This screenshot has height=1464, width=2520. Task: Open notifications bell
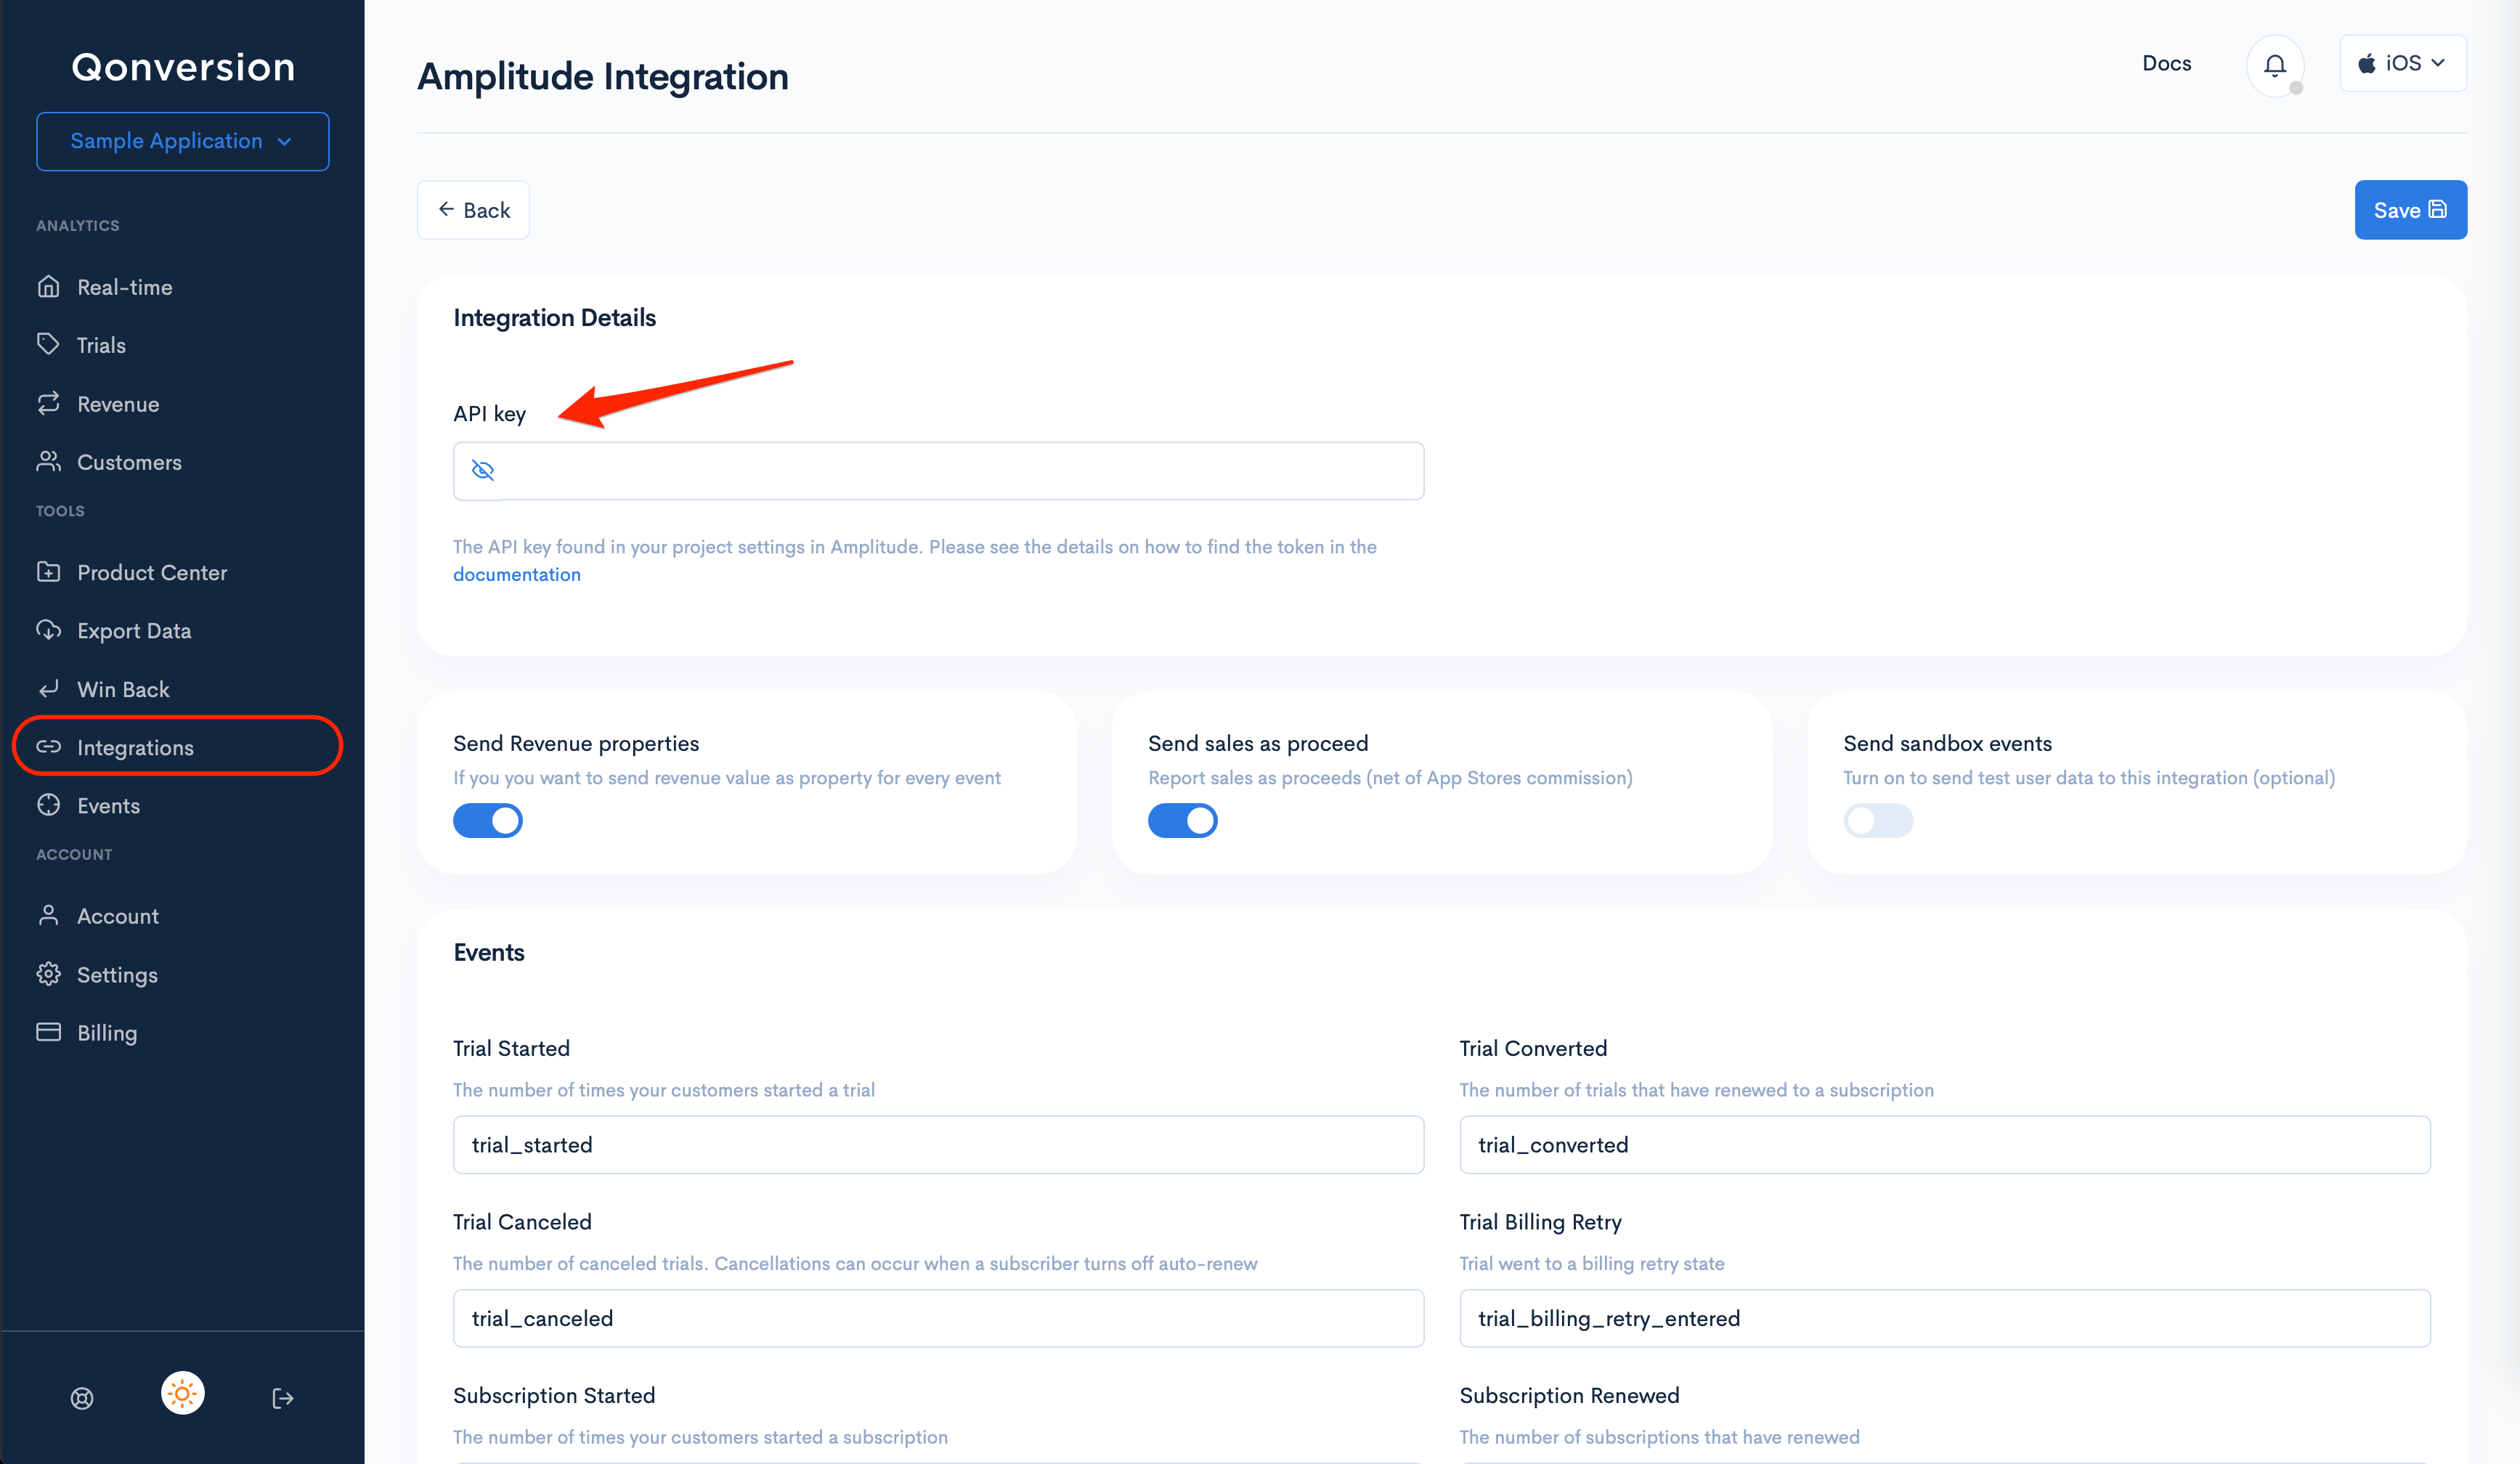(x=2275, y=65)
